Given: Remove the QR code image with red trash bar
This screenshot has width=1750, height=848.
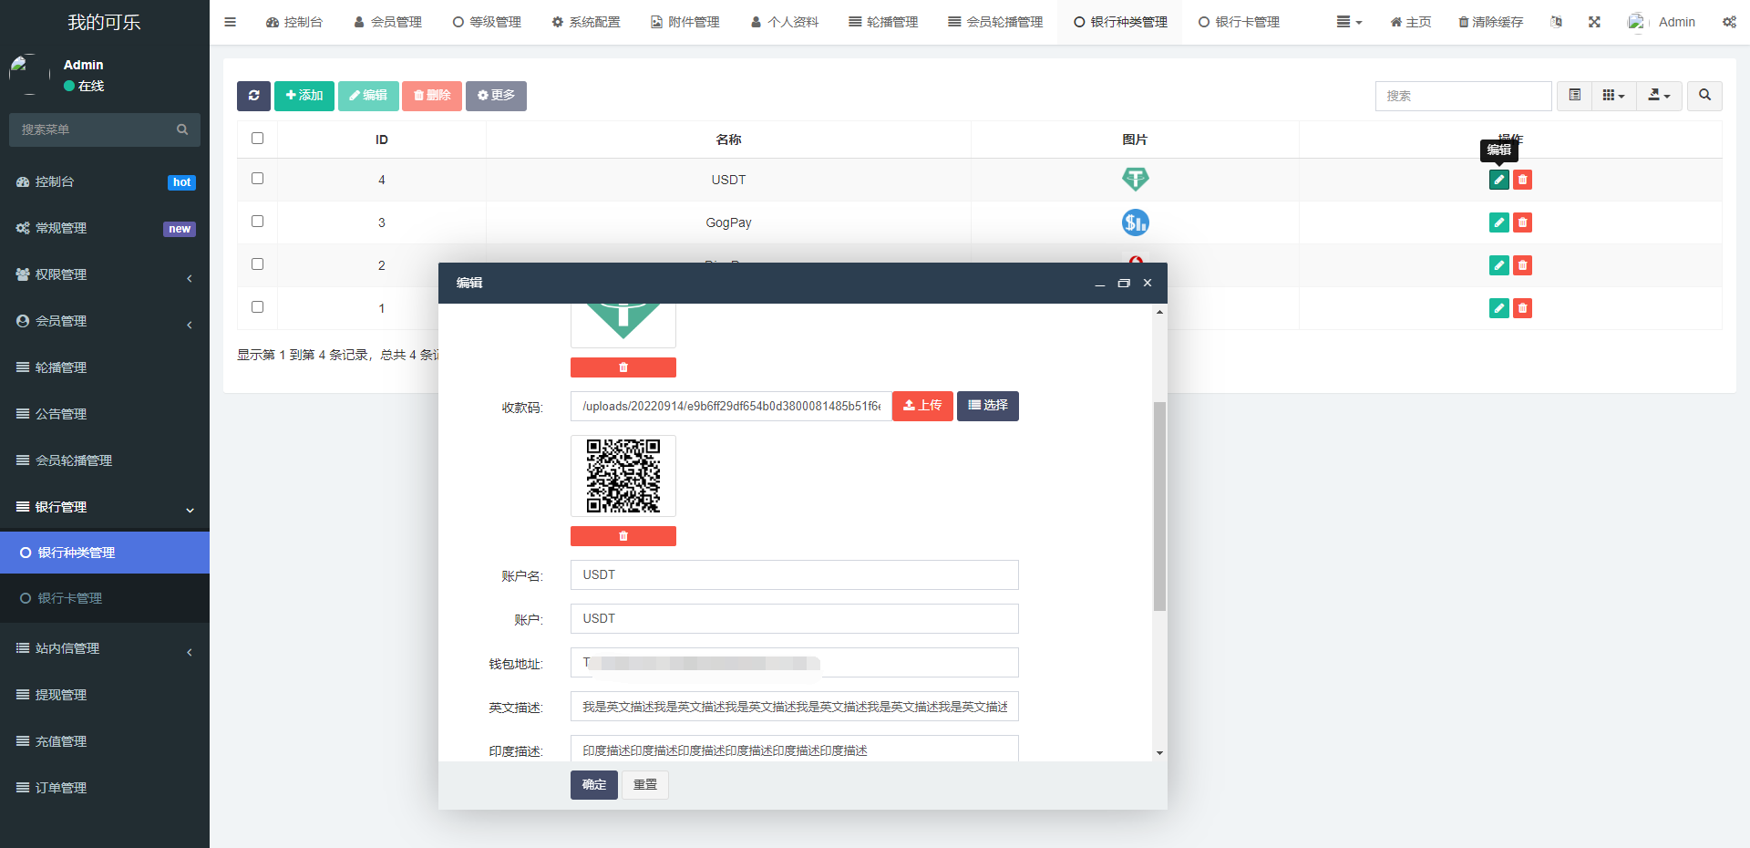Looking at the screenshot, I should point(623,536).
